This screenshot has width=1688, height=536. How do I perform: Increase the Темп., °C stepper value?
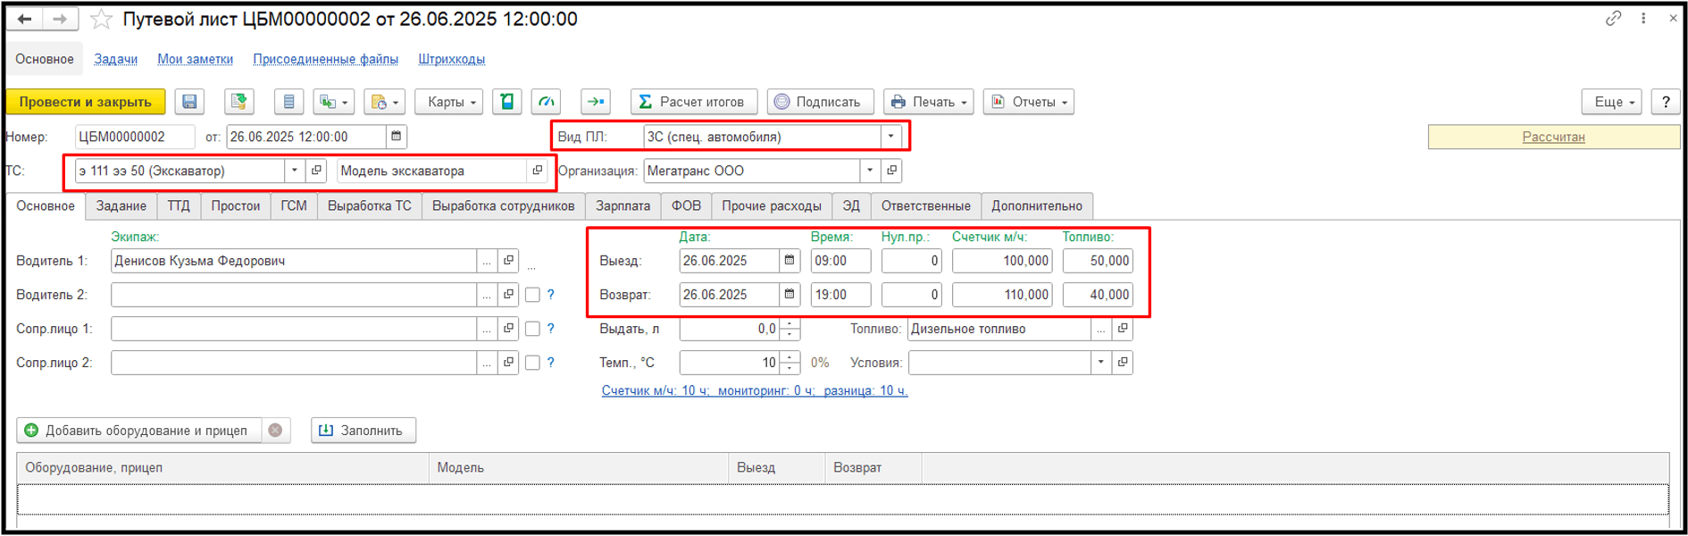(x=790, y=357)
